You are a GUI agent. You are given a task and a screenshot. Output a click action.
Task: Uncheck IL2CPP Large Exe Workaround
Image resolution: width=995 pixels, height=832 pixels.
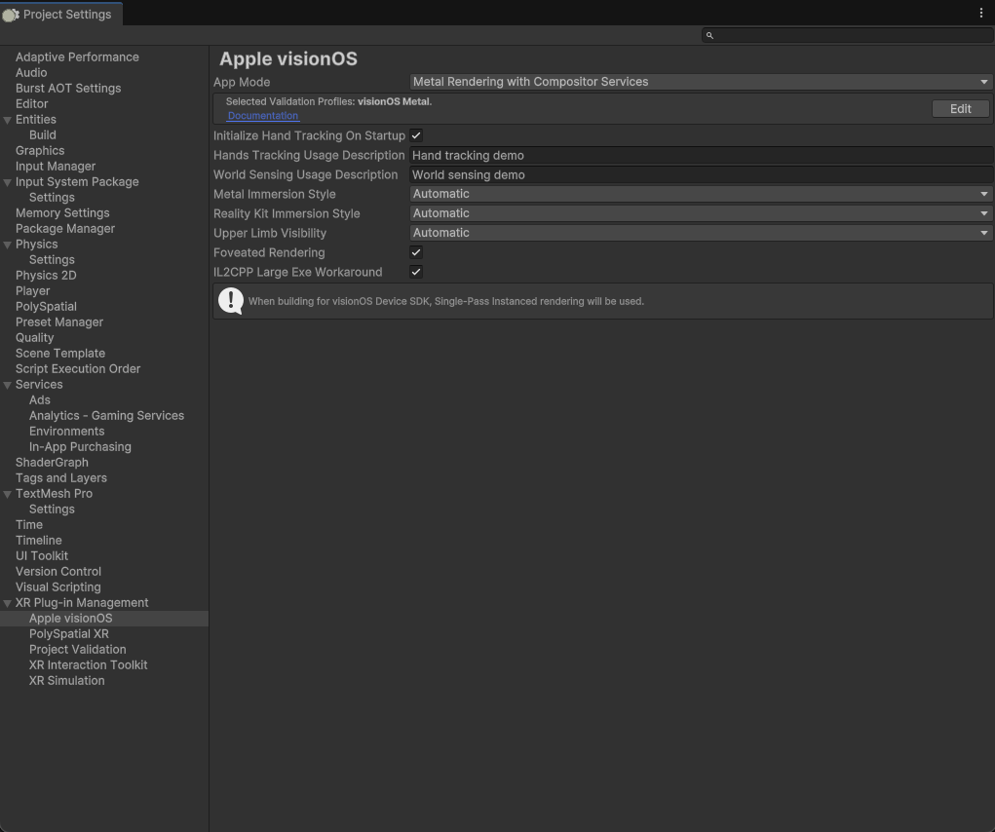point(416,272)
